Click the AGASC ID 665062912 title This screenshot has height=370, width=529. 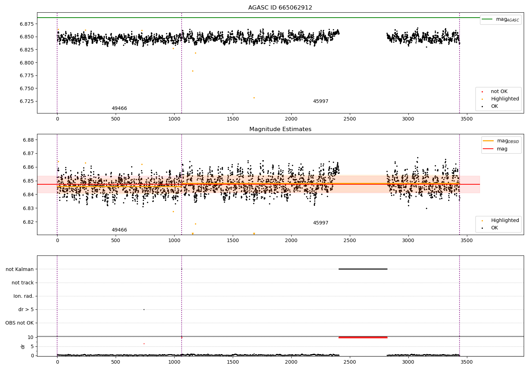coord(280,8)
